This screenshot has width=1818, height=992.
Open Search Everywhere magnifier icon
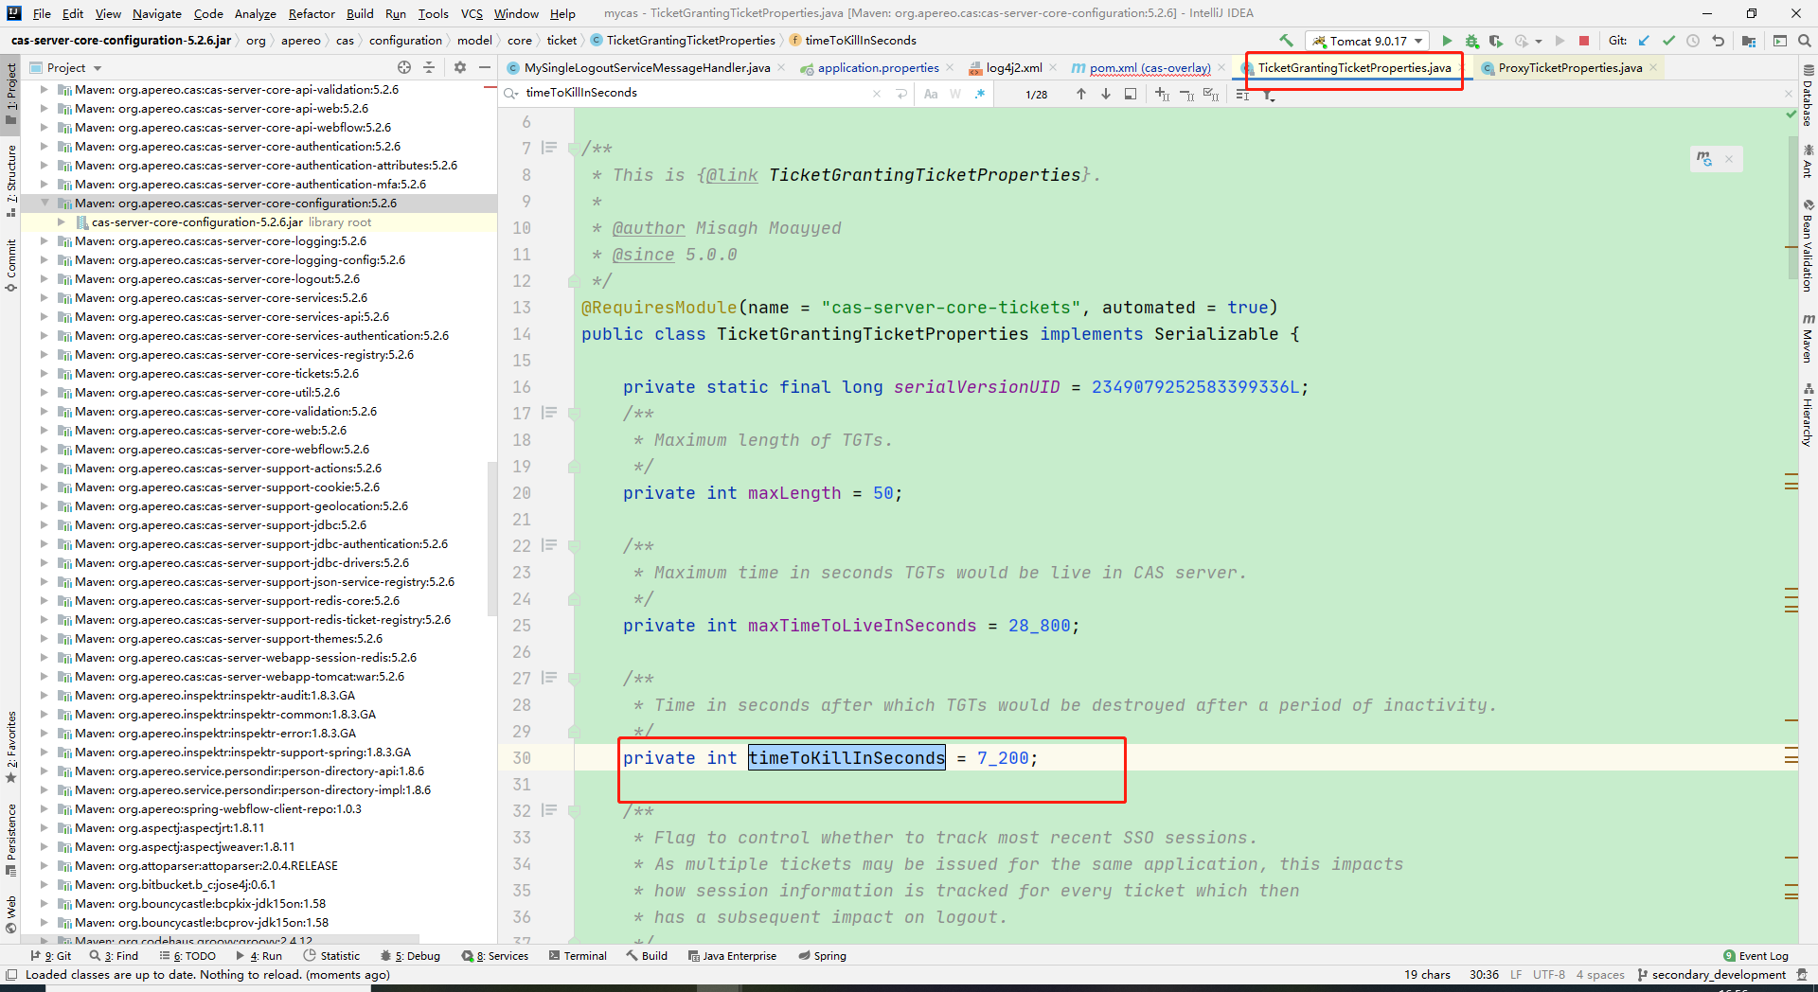click(x=1805, y=41)
